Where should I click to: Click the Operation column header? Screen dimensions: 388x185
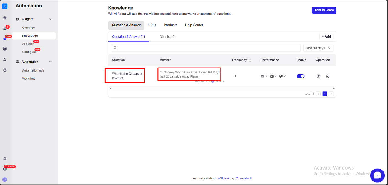(x=323, y=60)
